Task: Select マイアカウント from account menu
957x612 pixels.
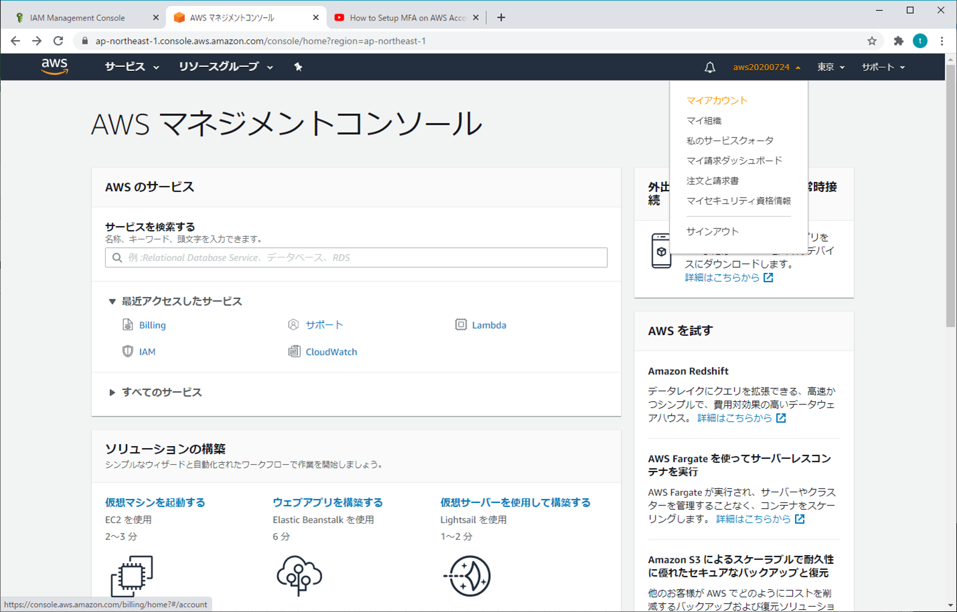Action: click(x=717, y=100)
